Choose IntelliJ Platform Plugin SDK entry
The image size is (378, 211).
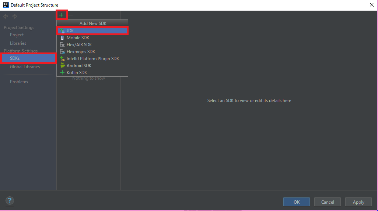tap(92, 59)
